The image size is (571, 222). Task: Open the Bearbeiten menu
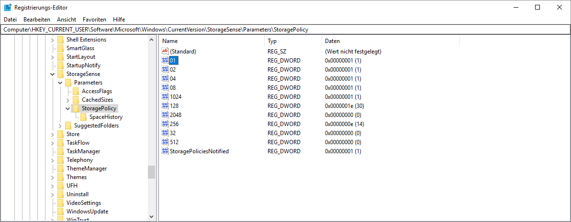(x=37, y=20)
